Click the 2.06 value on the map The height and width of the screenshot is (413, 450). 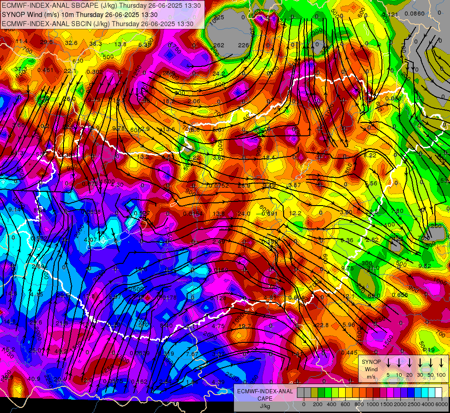(x=194, y=101)
